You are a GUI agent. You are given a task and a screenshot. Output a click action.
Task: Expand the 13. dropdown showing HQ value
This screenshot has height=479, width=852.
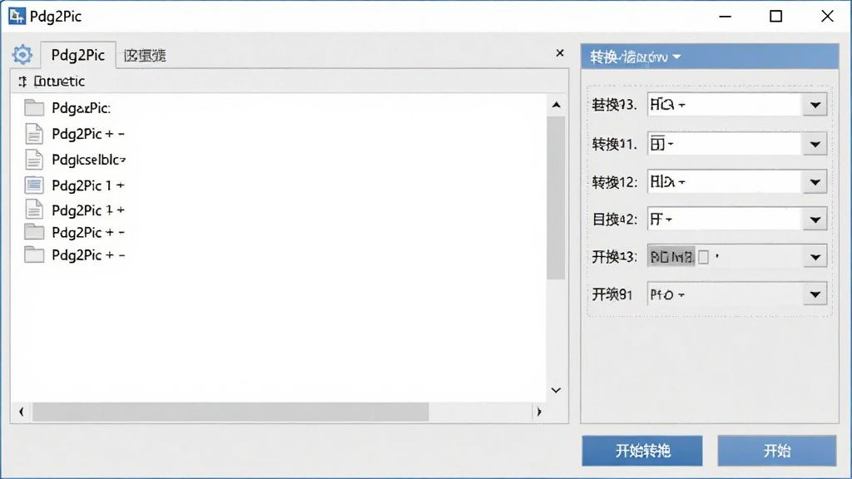click(815, 105)
